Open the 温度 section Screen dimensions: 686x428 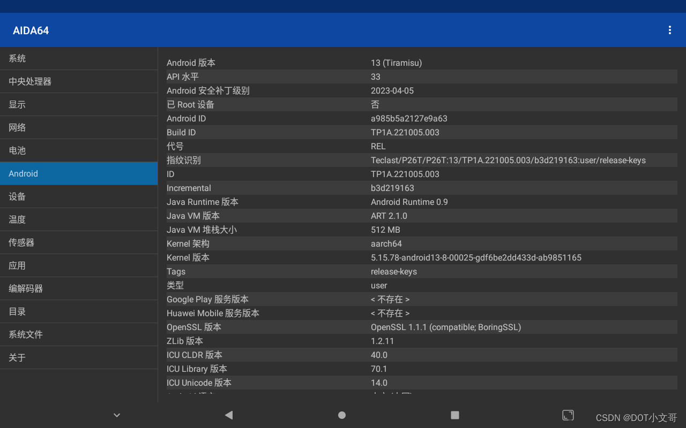(79, 219)
